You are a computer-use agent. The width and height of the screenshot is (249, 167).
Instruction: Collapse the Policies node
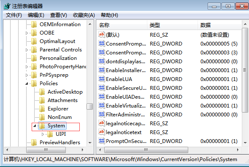pyautogui.click(x=27, y=83)
